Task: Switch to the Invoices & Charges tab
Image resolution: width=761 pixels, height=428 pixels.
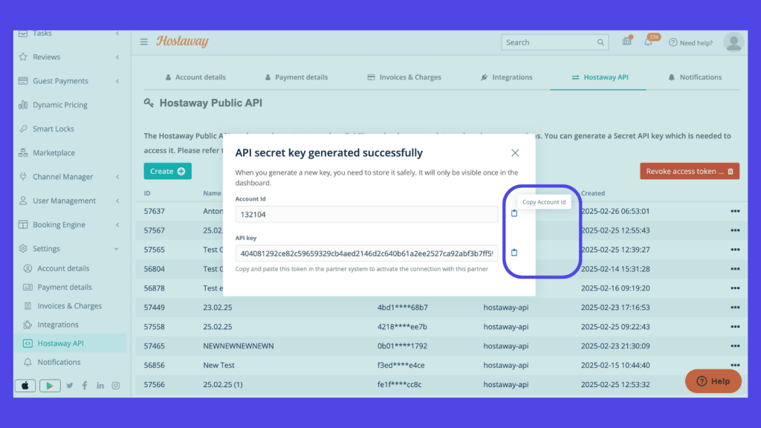Action: point(404,77)
